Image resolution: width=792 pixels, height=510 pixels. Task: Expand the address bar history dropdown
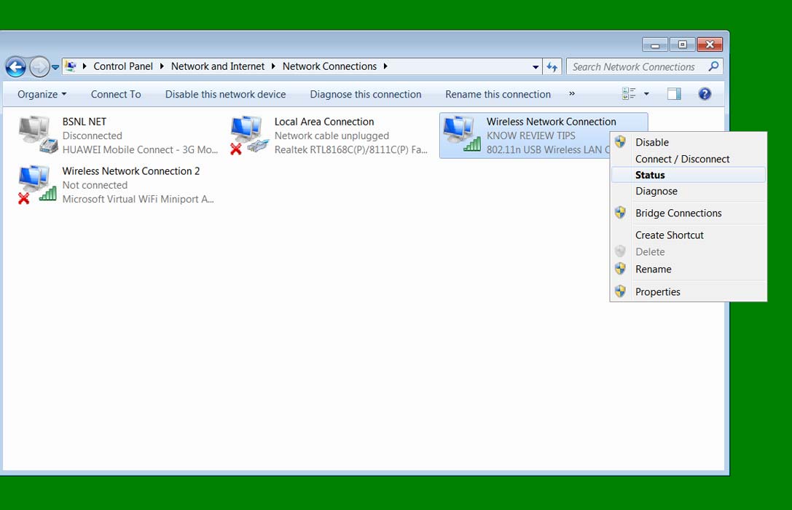pyautogui.click(x=536, y=67)
